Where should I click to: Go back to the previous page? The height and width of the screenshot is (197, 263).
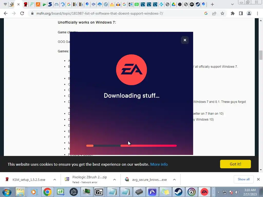pyautogui.click(x=6, y=13)
